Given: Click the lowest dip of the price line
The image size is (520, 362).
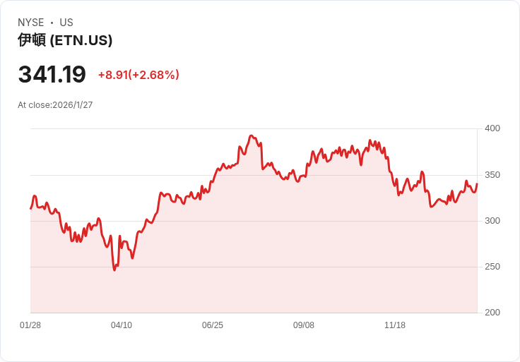Looking at the screenshot, I should (x=114, y=270).
